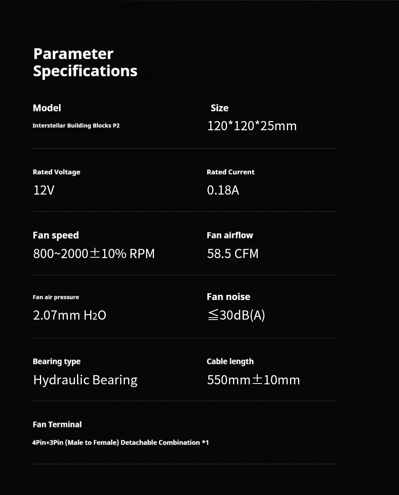Select the Fan air pressure label
The image size is (399, 495).
56,297
